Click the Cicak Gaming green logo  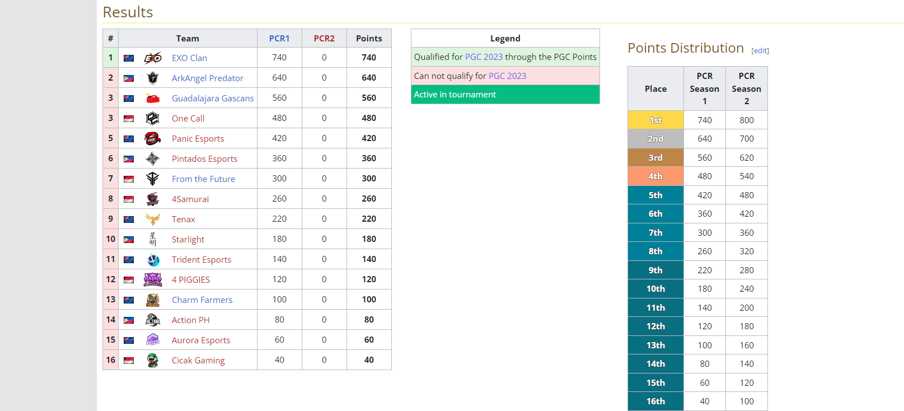153,360
